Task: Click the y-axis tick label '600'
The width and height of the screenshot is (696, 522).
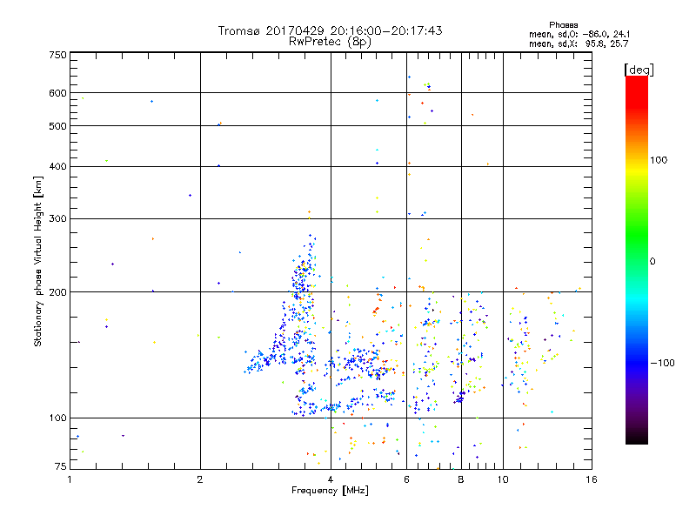Action: [x=57, y=93]
